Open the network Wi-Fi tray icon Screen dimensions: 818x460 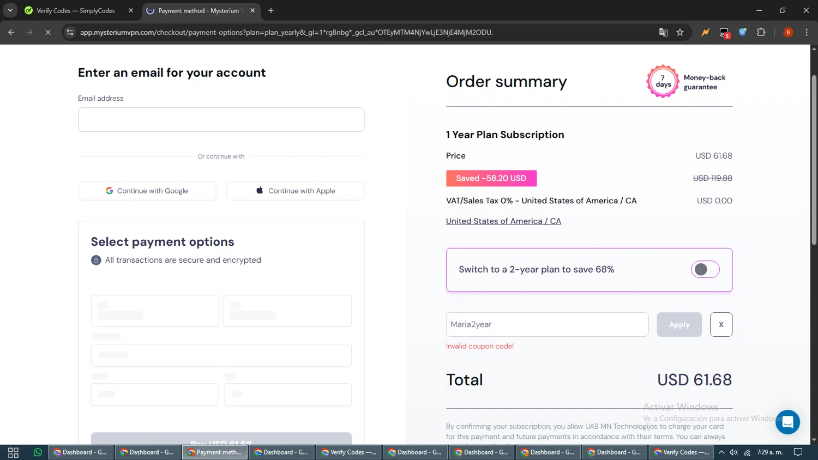coord(747,452)
